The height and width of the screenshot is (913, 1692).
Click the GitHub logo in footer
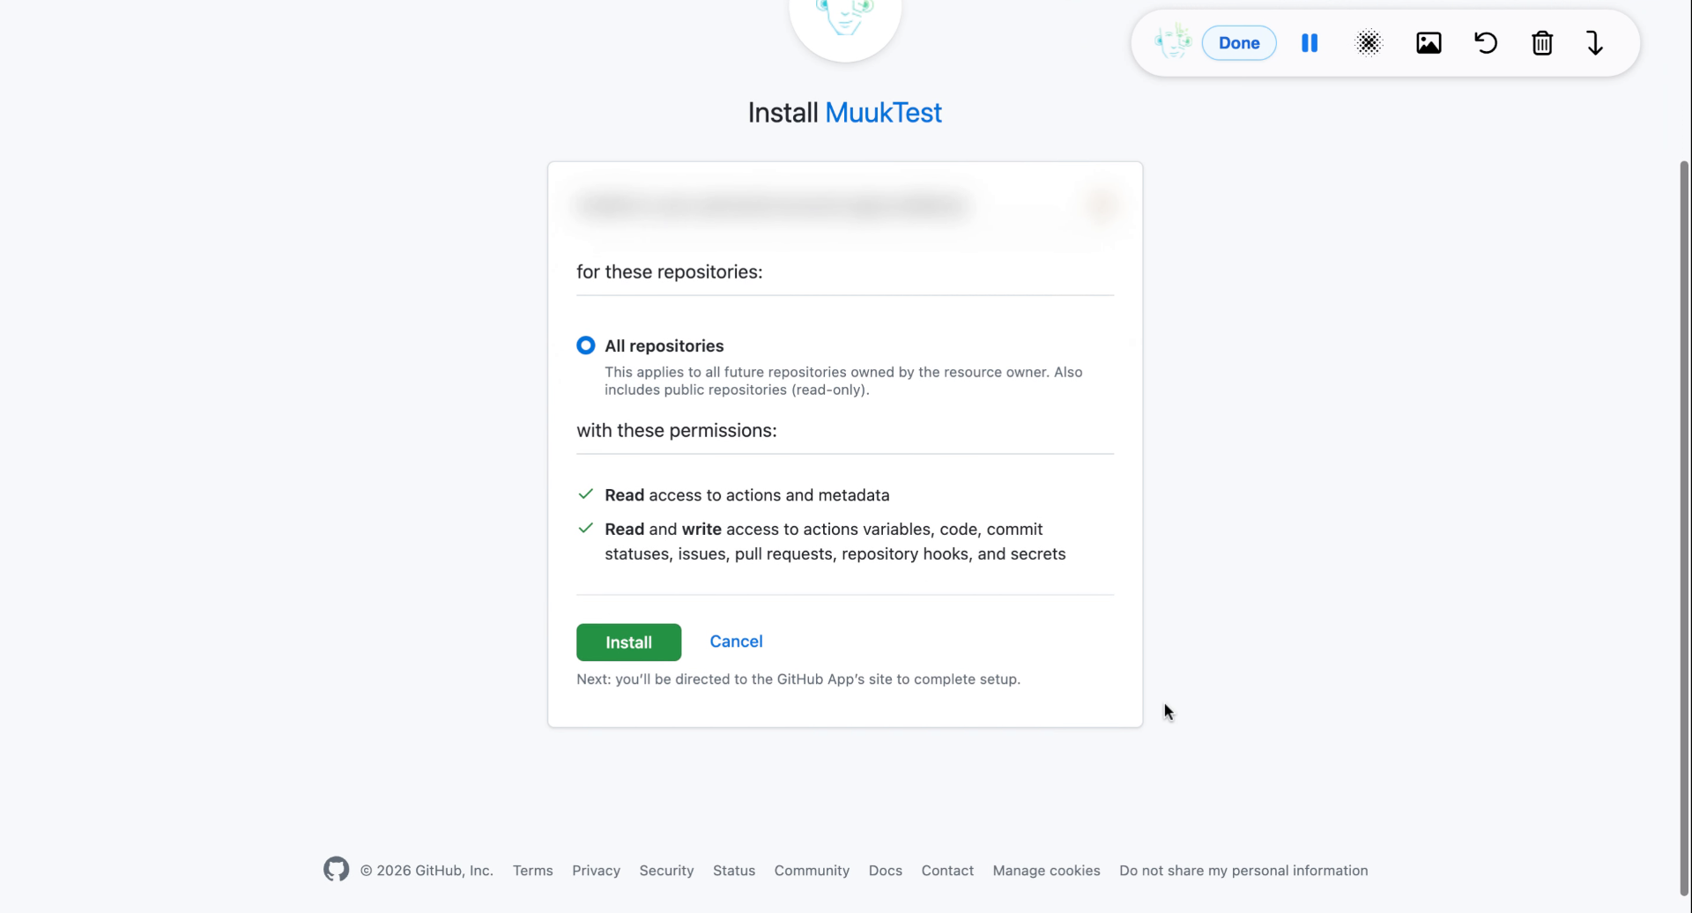[x=336, y=870]
